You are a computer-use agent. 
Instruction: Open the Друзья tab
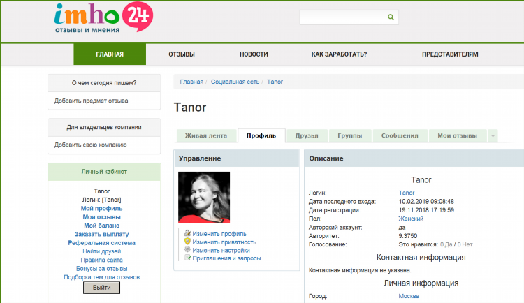(307, 135)
